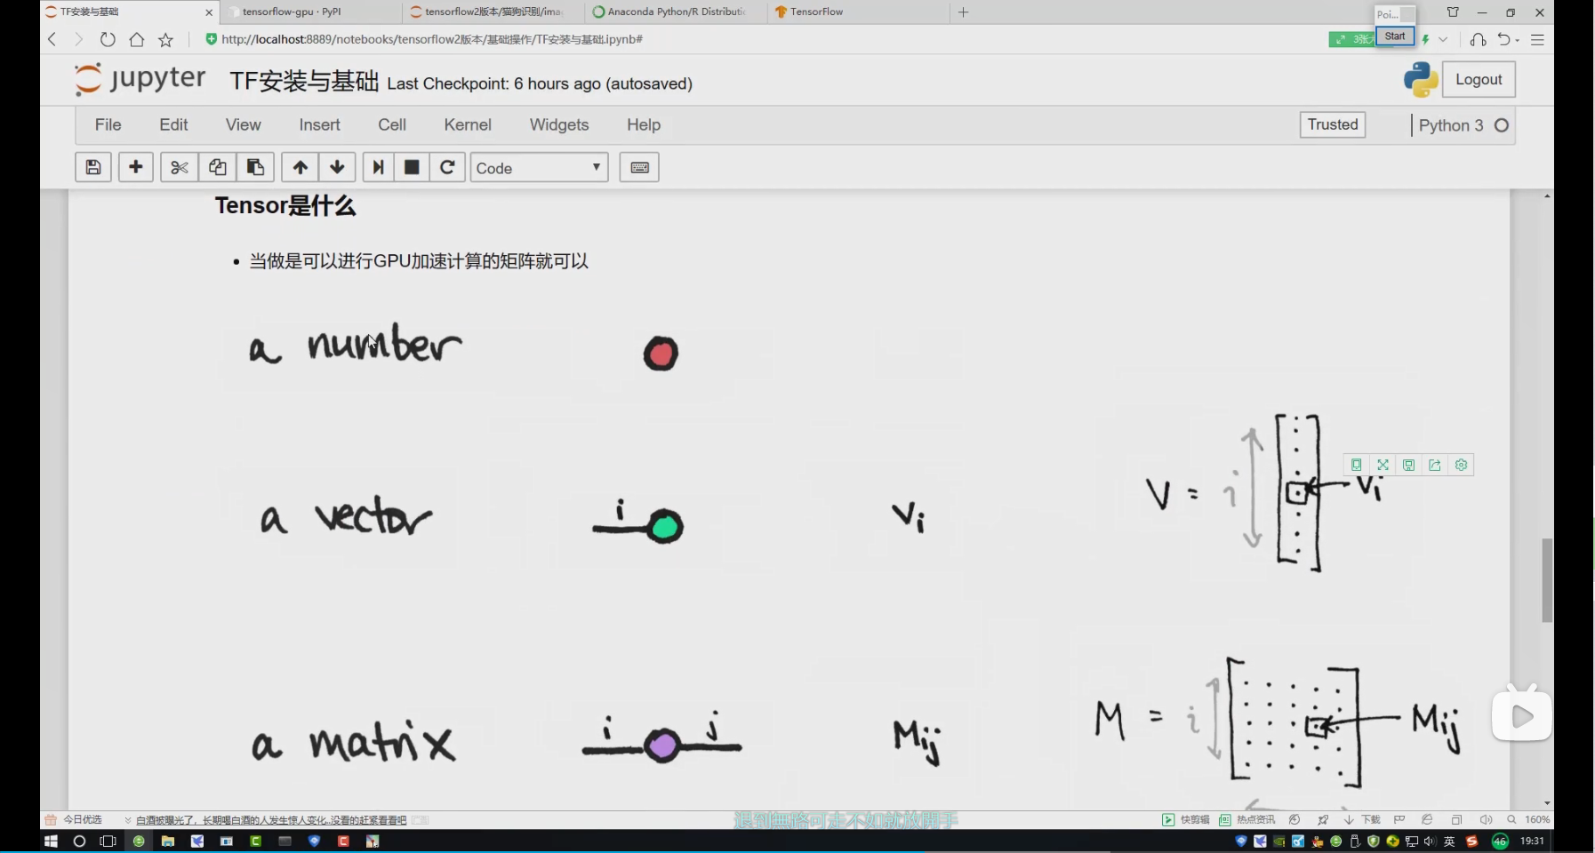The height and width of the screenshot is (853, 1595).
Task: Click the Start button in the popup
Action: coord(1395,36)
